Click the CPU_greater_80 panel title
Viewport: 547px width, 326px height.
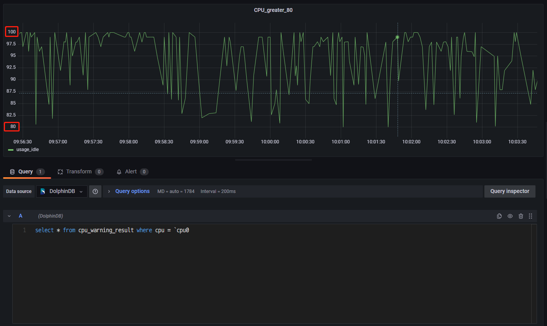[x=273, y=10]
